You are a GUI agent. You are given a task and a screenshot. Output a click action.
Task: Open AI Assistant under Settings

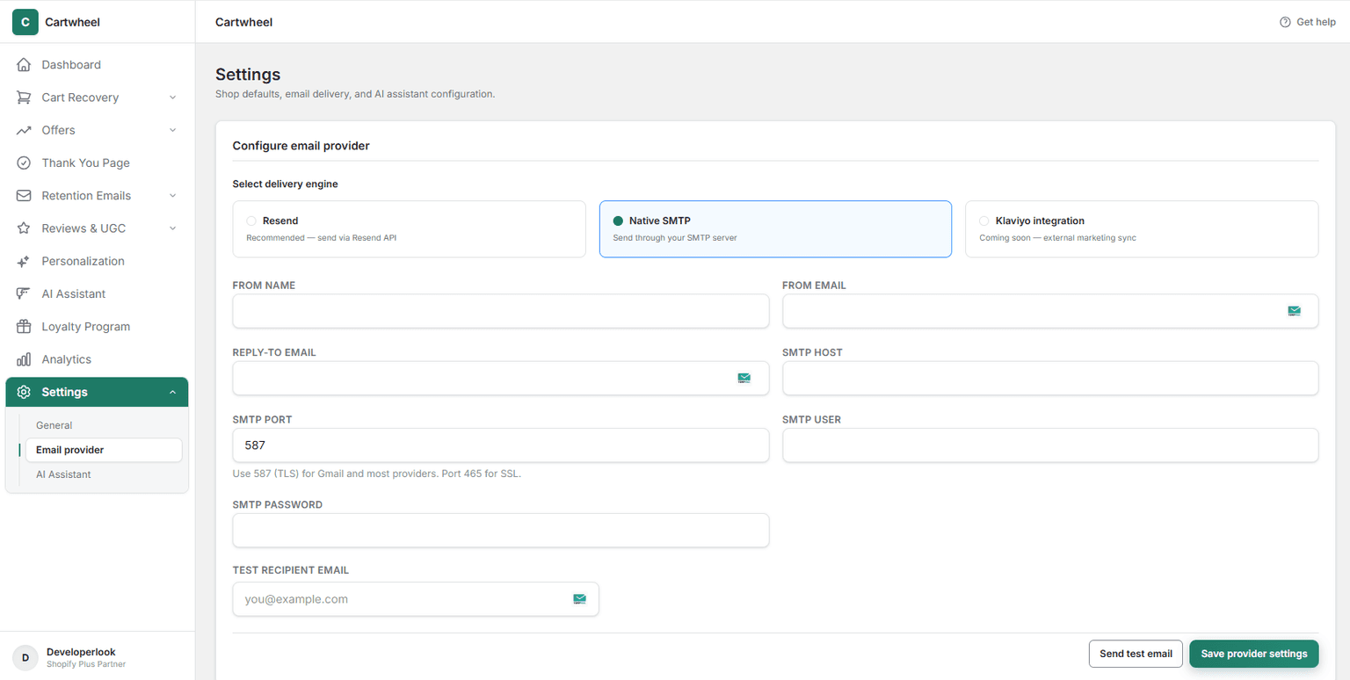point(104,474)
